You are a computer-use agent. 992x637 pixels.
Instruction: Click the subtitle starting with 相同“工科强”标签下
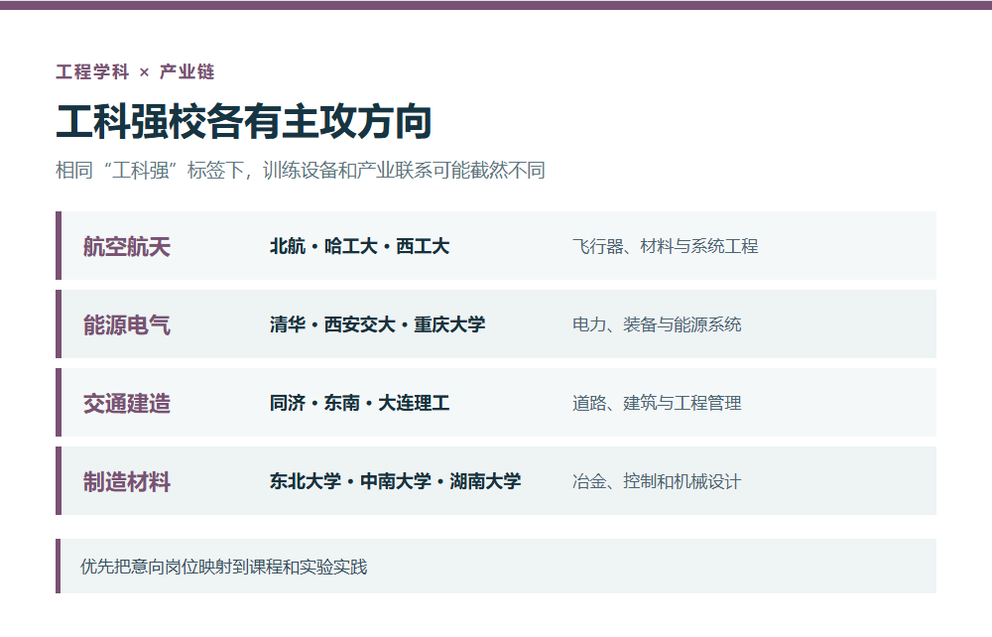coord(301,170)
